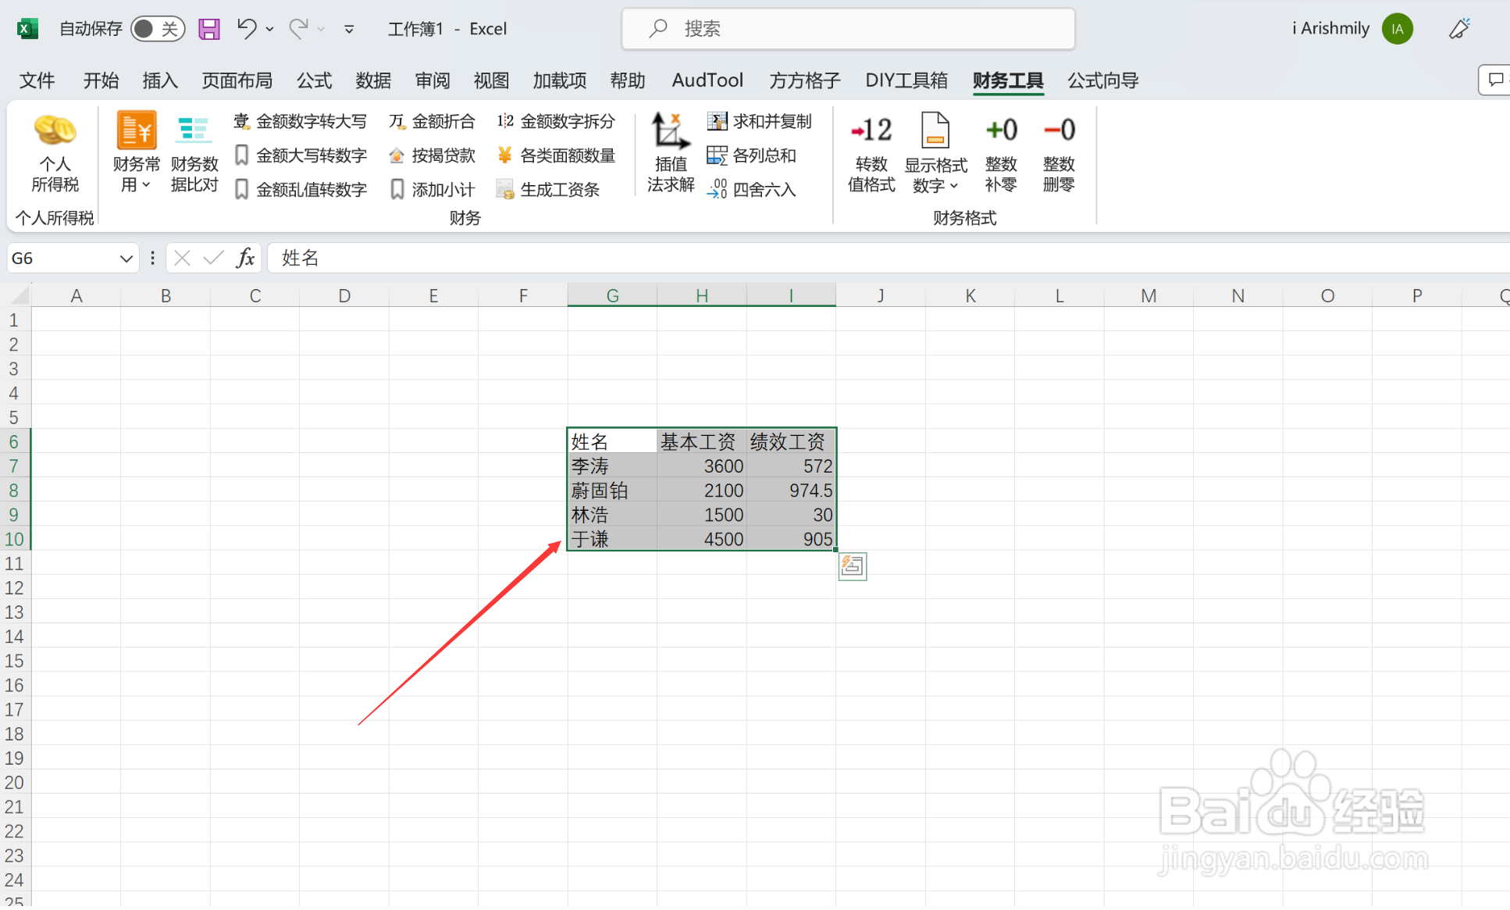Open the 个人所得税 tax calculator tool

click(55, 153)
